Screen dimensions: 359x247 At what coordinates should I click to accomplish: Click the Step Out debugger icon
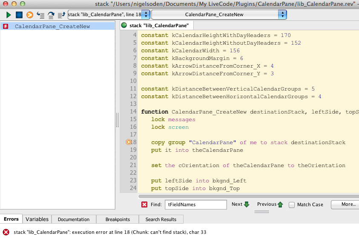click(61, 15)
